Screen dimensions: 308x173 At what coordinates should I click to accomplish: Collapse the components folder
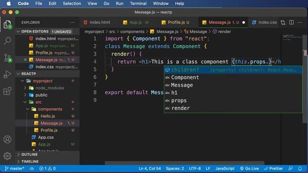28,109
